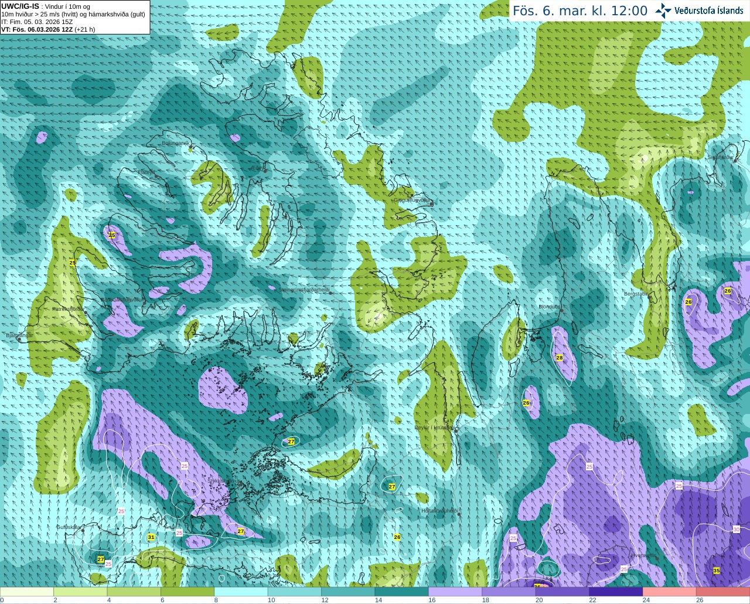The image size is (750, 604).
Task: Click the Steingrímsfjarðarheiði station label
Action: tap(304, 290)
